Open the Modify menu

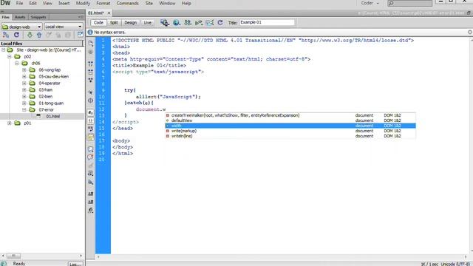(83, 3)
